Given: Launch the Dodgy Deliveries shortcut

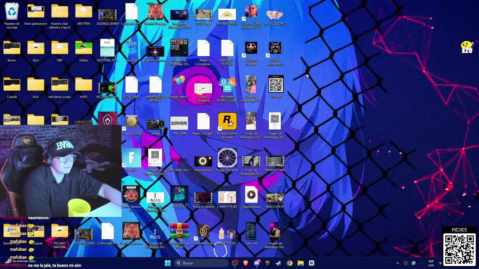Looking at the screenshot, I should [227, 161].
